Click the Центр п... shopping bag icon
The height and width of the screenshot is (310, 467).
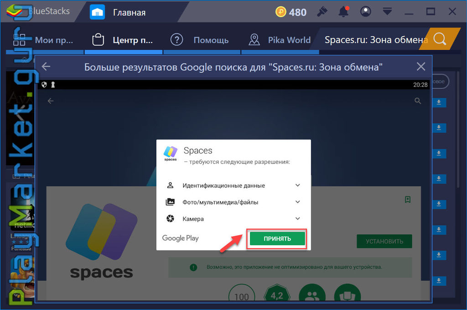click(98, 39)
